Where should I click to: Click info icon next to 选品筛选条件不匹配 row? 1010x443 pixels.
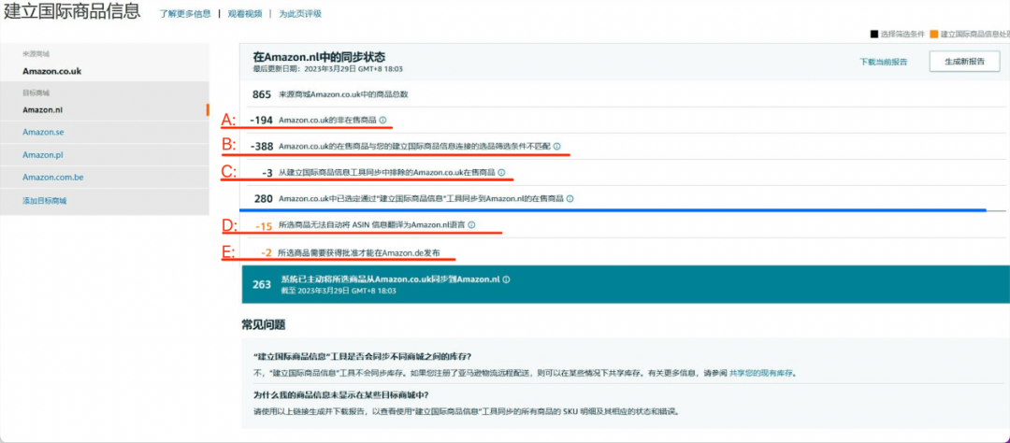(x=557, y=147)
